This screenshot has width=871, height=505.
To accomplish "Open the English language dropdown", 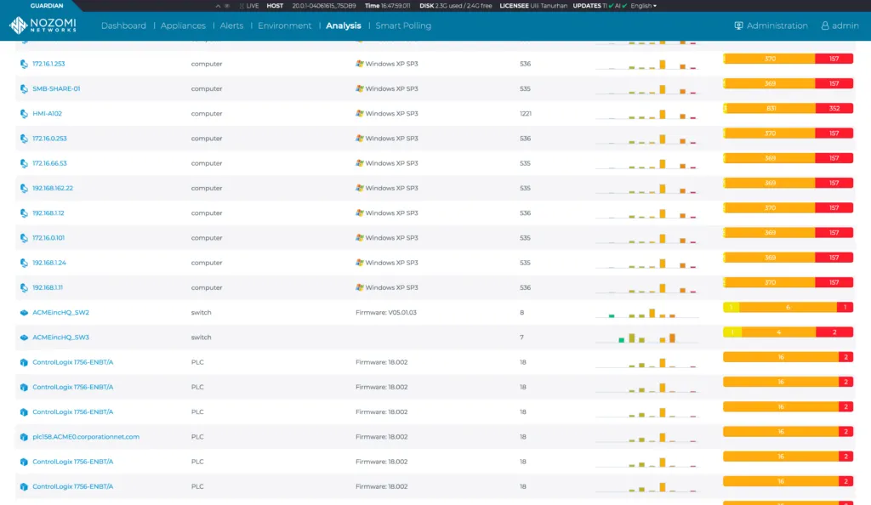I will coord(643,6).
